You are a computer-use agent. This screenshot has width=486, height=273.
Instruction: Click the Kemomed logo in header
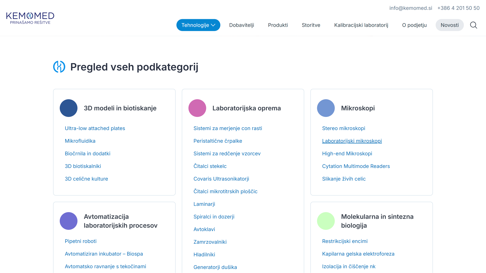click(x=30, y=18)
